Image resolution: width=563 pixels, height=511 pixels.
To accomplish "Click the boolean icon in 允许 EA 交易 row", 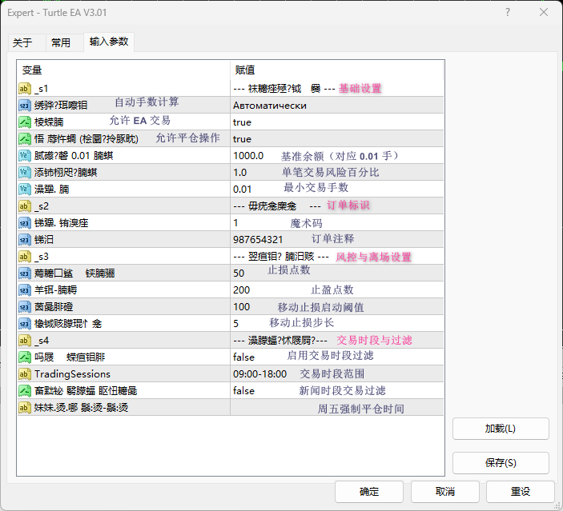I will click(24, 122).
